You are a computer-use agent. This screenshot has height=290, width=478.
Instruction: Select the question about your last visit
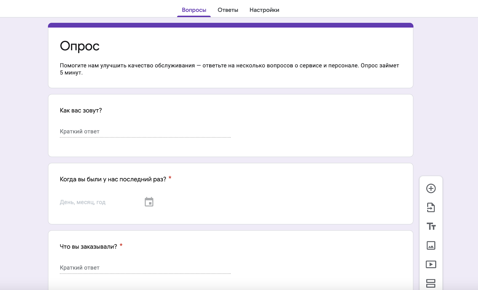(x=113, y=179)
